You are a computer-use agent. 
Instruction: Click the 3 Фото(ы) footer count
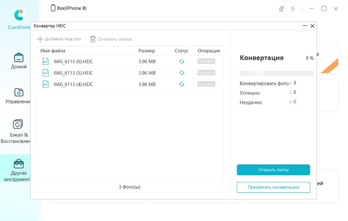[x=129, y=187]
